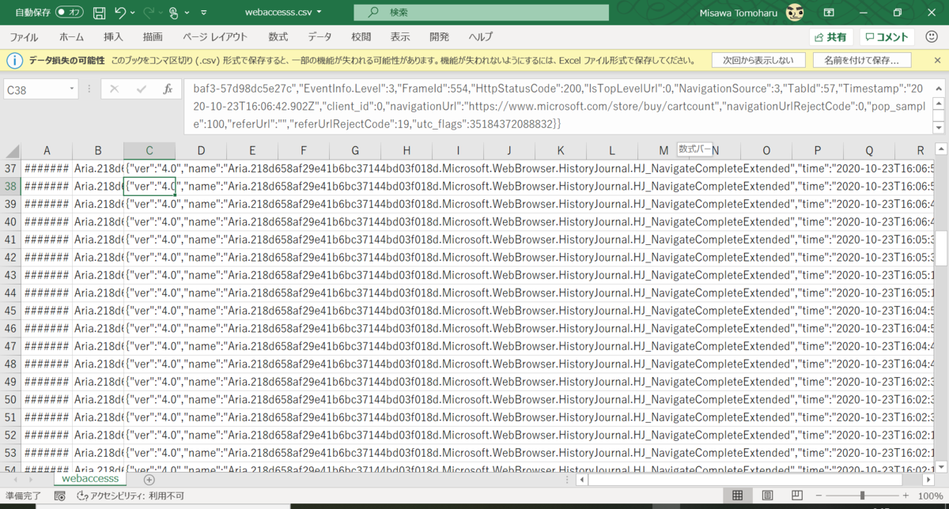Click the Save floppy disk icon

coord(99,13)
